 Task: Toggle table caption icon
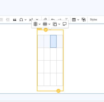(x=65, y=24)
